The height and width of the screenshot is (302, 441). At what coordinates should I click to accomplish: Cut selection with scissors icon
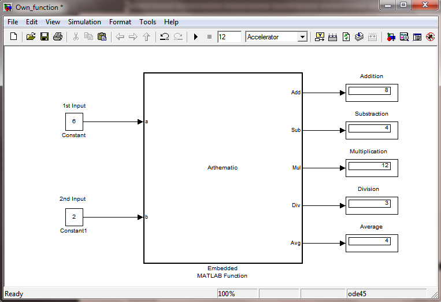(x=76, y=36)
